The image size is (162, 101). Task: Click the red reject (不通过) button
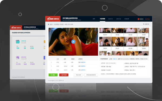click(64, 75)
